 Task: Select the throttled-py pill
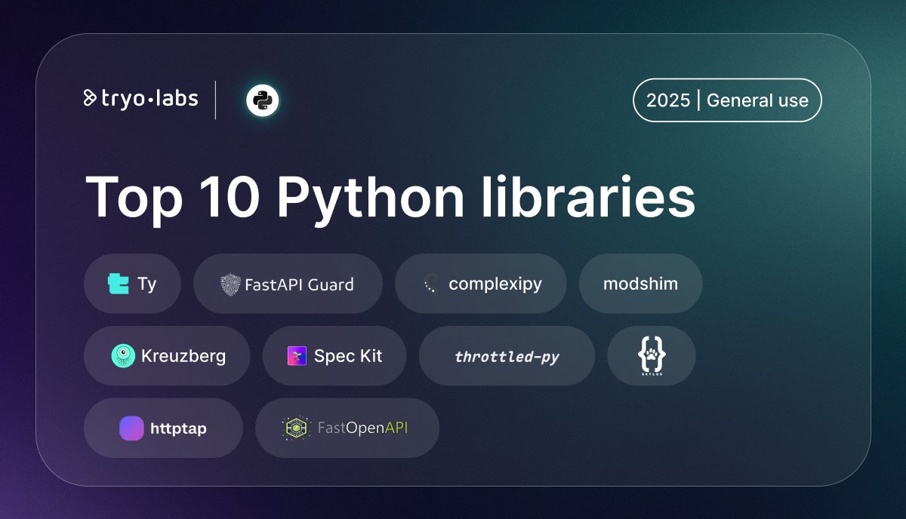(x=507, y=356)
